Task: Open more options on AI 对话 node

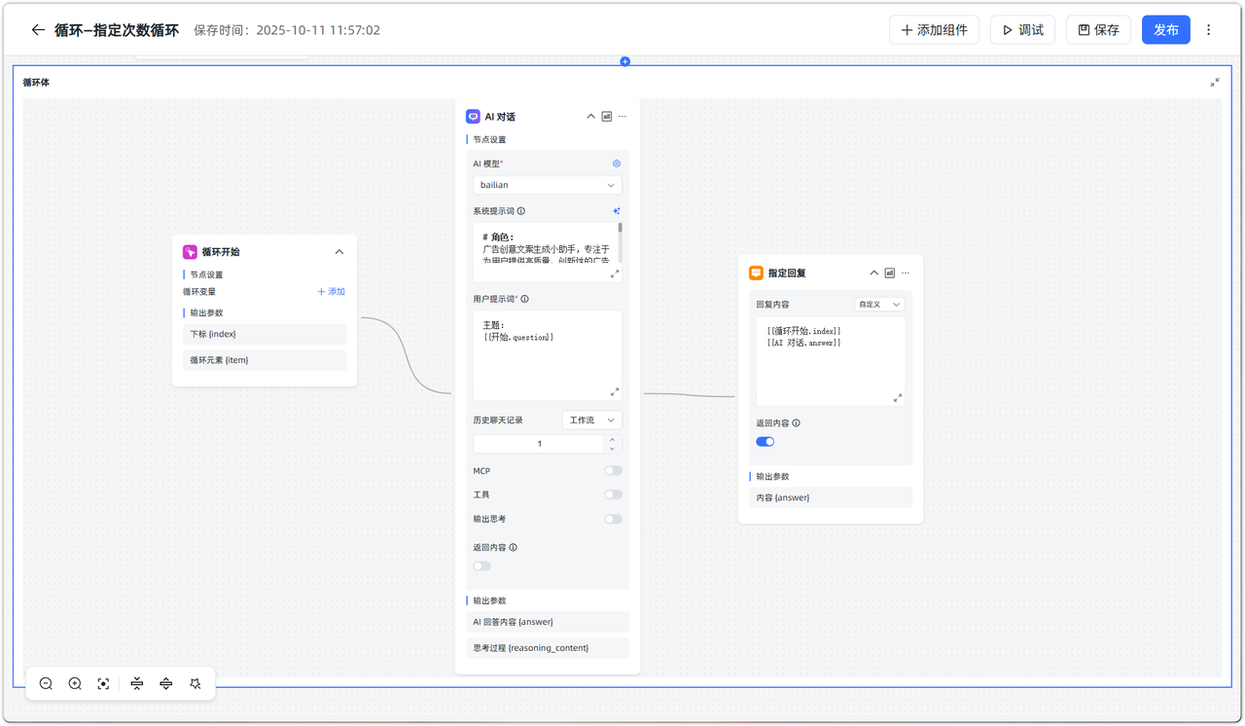Action: tap(622, 117)
